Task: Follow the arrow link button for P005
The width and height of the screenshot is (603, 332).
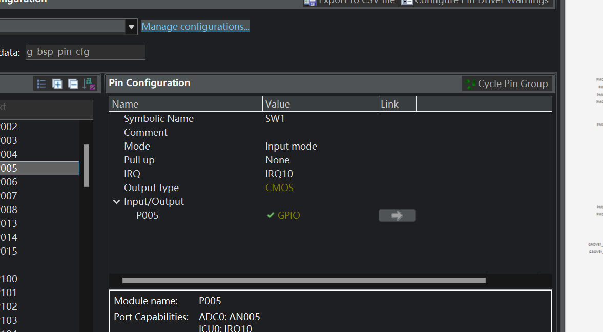Action: click(x=397, y=215)
